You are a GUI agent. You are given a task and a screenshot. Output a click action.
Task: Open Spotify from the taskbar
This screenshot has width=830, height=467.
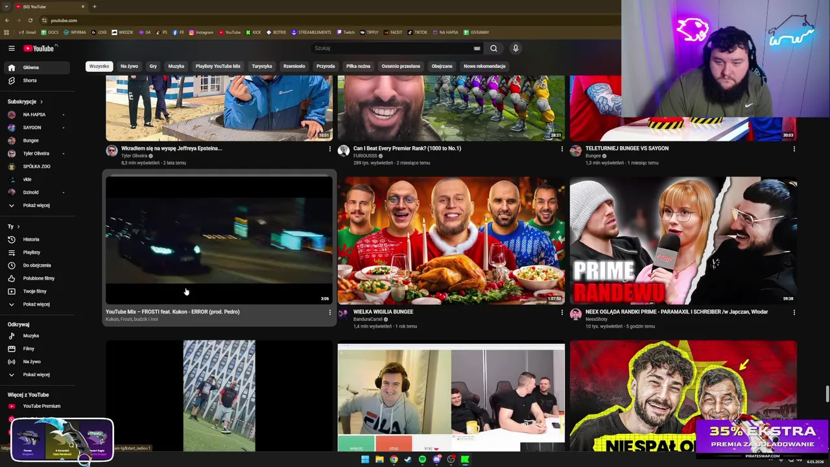point(422,459)
